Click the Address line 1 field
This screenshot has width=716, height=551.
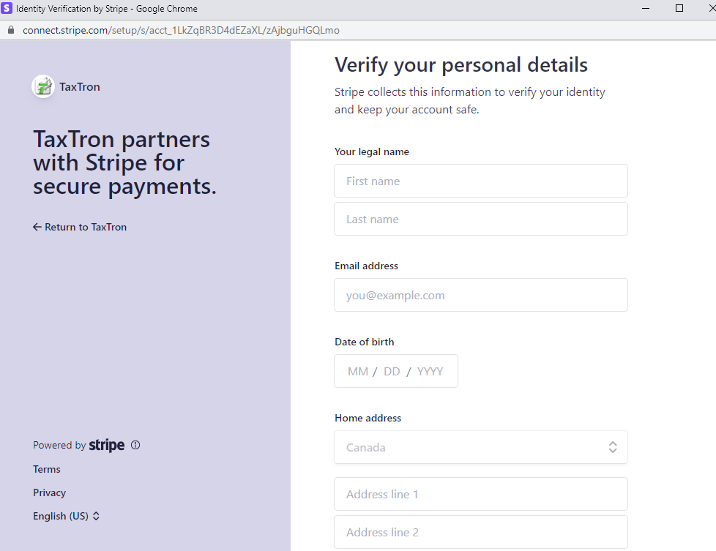pos(481,495)
